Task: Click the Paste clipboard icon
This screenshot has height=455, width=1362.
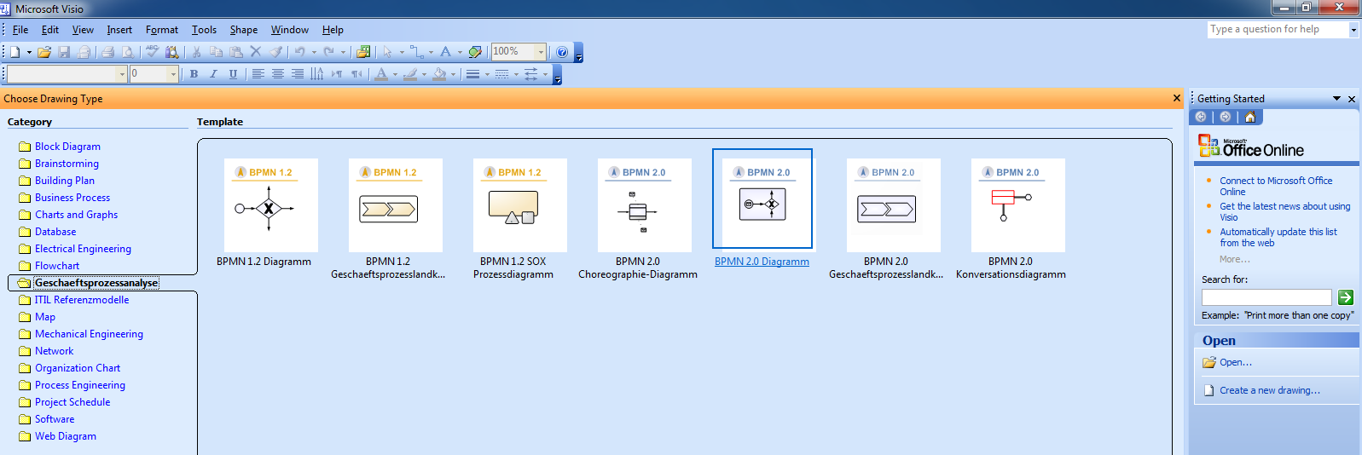Action: [x=236, y=52]
